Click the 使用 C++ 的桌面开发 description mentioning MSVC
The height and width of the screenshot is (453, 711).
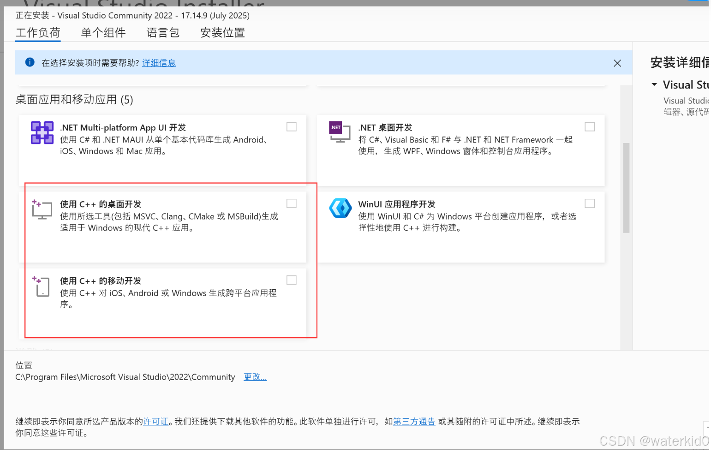click(169, 222)
